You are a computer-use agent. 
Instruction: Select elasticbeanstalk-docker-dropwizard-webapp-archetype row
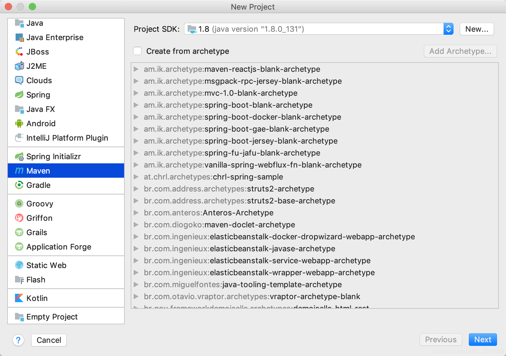(x=314, y=237)
